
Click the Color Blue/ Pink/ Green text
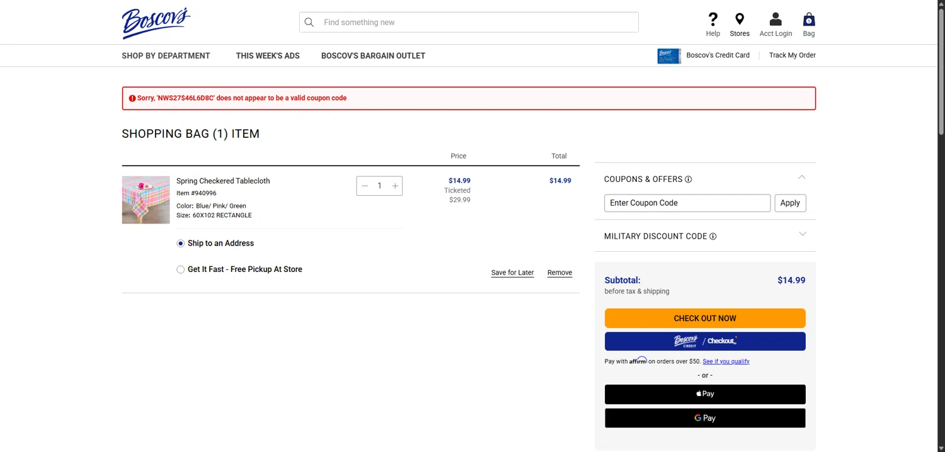click(x=211, y=206)
